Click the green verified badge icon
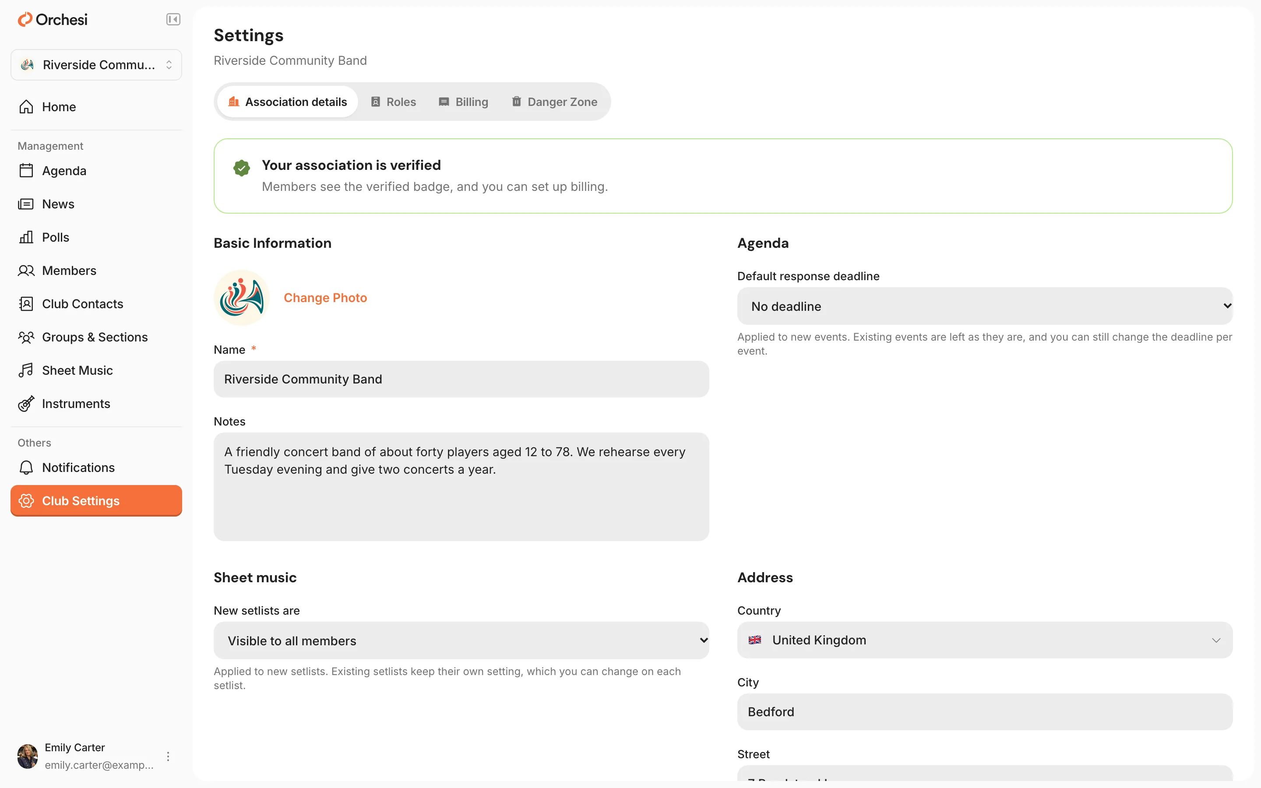This screenshot has width=1261, height=788. tap(241, 168)
